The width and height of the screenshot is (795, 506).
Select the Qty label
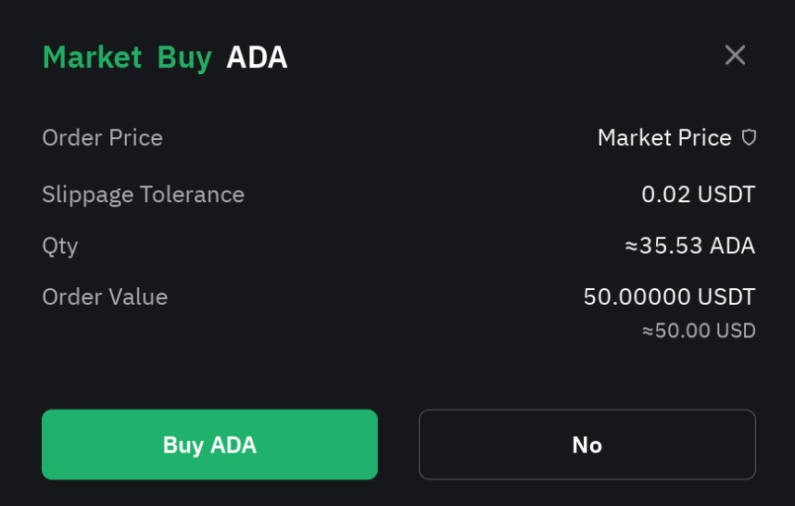point(60,247)
